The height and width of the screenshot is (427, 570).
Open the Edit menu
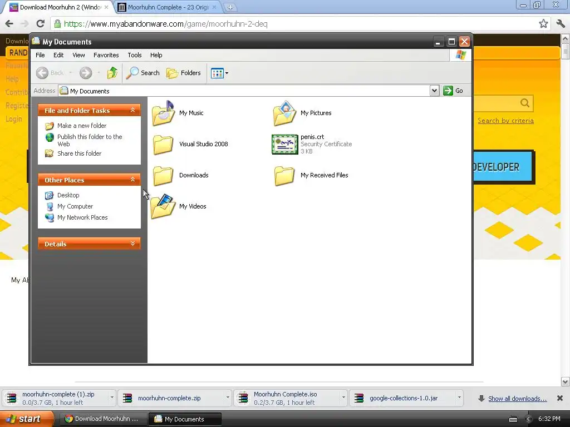click(58, 55)
